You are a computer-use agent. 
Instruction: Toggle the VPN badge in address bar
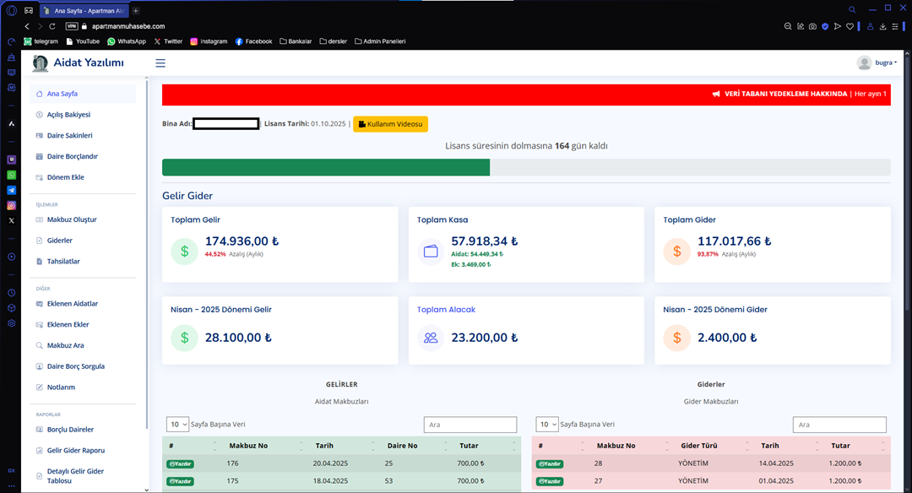click(x=72, y=26)
